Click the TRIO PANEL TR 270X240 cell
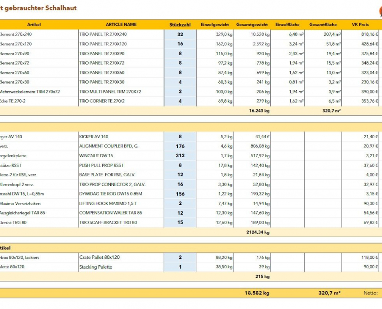Image resolution: width=382 pixels, height=309 pixels. [x=121, y=34]
